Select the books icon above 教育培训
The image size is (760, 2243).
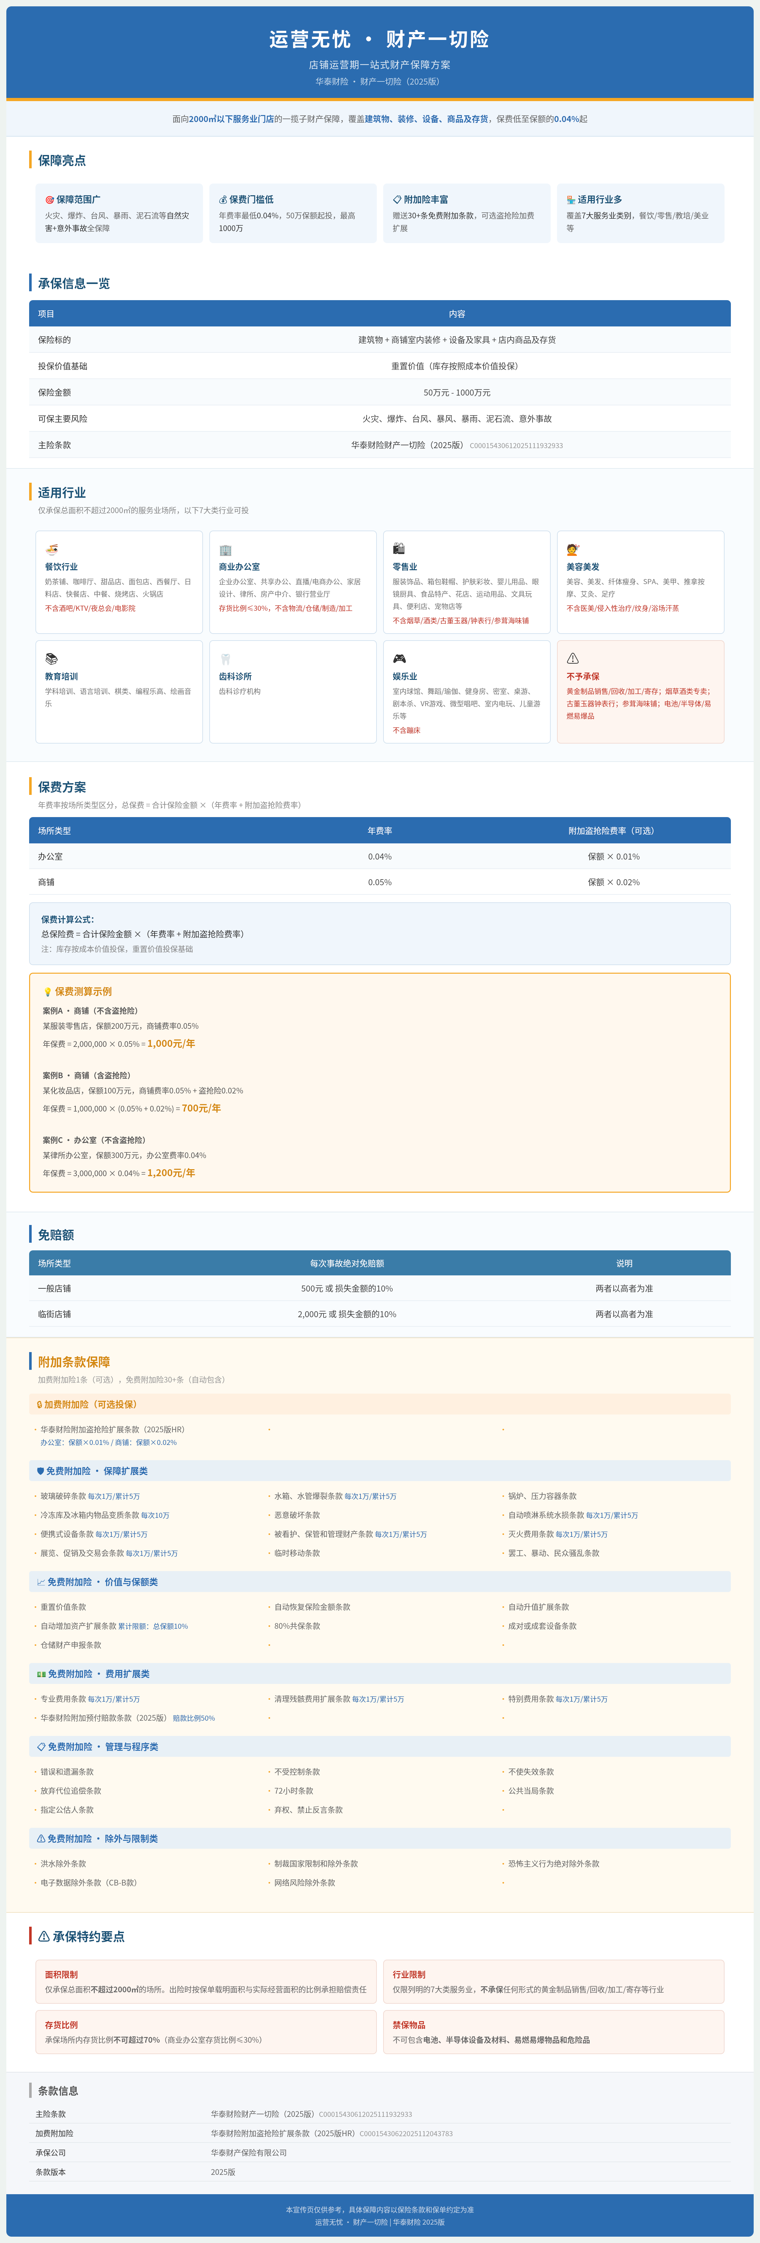[x=51, y=659]
